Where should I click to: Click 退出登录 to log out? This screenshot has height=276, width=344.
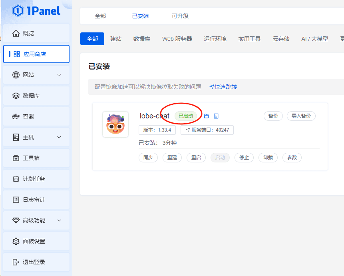pyautogui.click(x=36, y=262)
